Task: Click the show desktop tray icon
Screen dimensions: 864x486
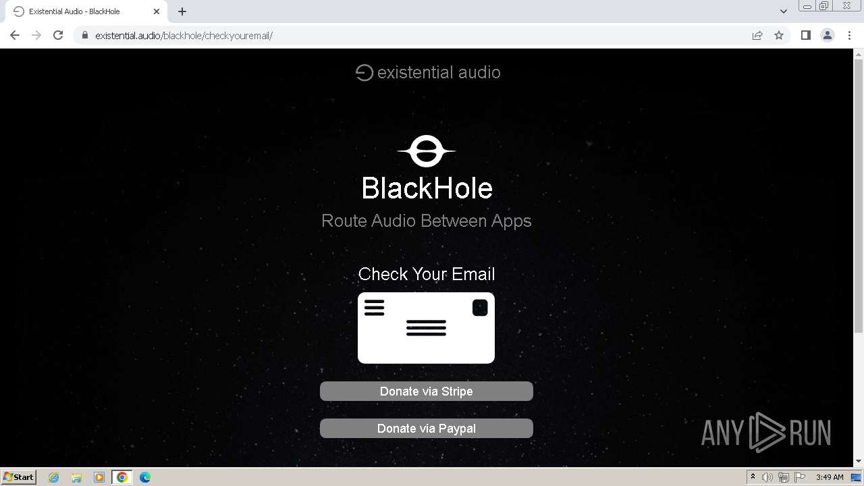Action: point(857,477)
